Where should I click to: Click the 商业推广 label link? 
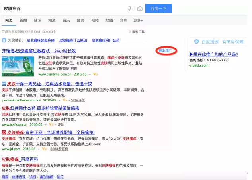pyautogui.click(x=165, y=50)
